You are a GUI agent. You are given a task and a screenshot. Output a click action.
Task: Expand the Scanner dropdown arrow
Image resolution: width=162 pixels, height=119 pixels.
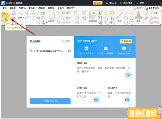pos(24,18)
